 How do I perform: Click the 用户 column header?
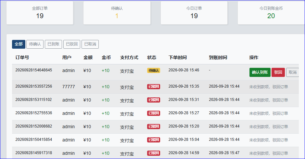point(67,57)
